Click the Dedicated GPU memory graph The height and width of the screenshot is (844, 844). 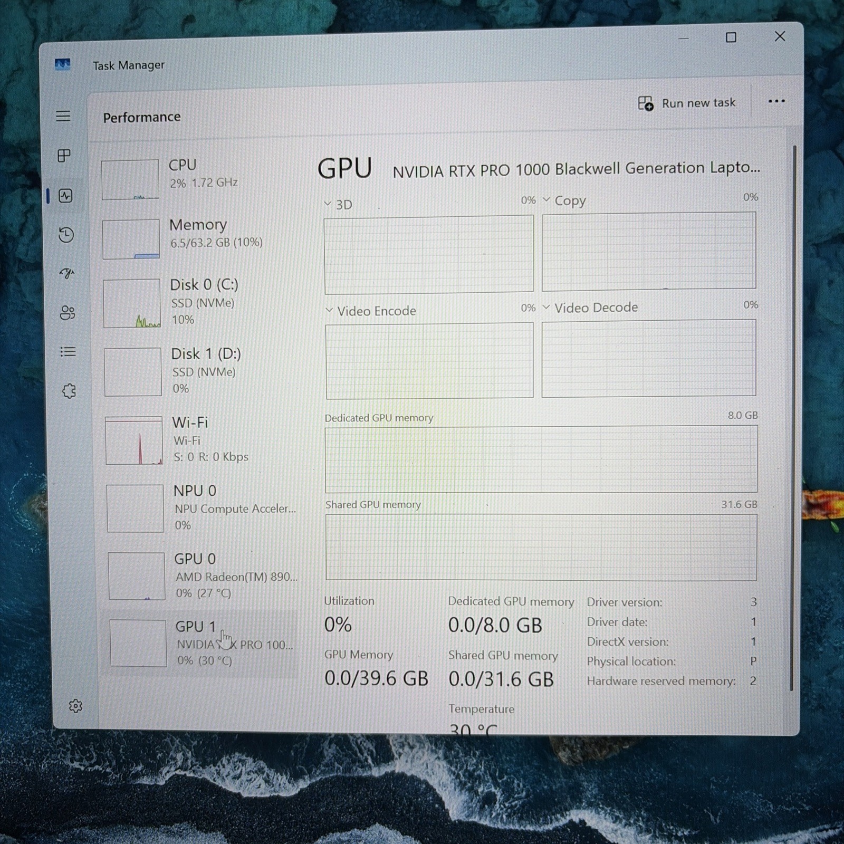(x=541, y=459)
